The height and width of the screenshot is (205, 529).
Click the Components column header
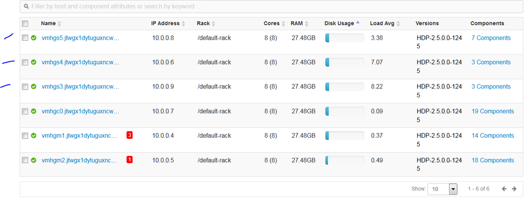[487, 23]
